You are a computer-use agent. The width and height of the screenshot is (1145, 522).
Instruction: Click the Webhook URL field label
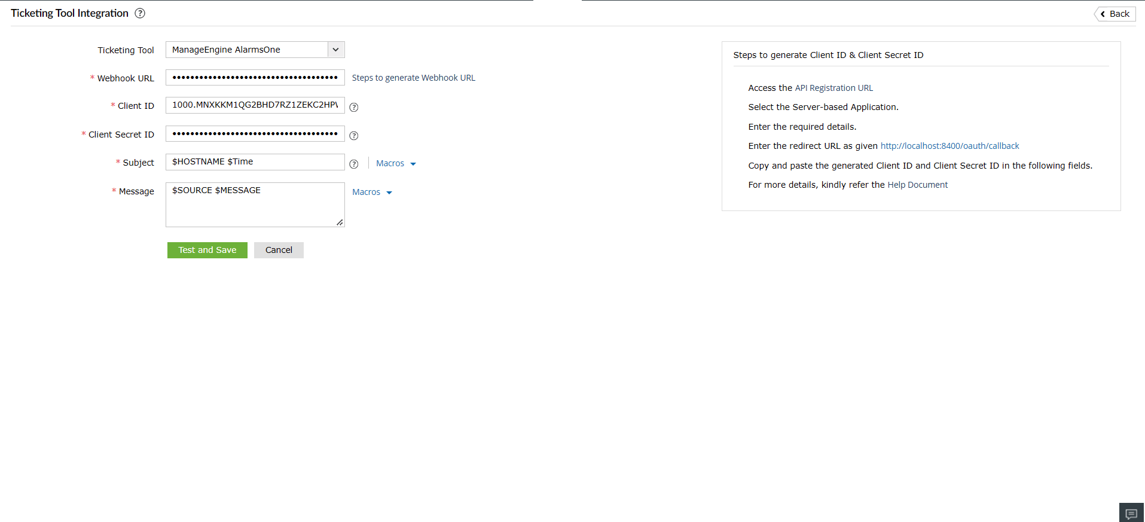(126, 78)
